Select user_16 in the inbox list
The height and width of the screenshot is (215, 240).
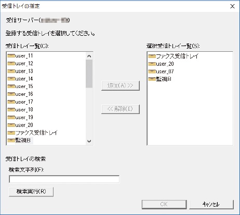tap(24, 94)
